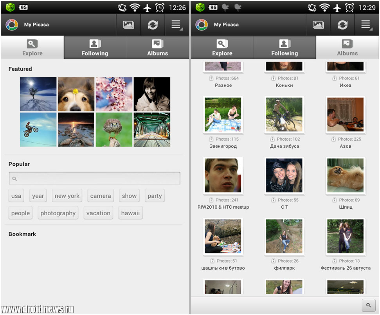Image resolution: width=380 pixels, height=315 pixels.
Task: Tap the gallery icon in left My Picasa screen
Action: [128, 25]
